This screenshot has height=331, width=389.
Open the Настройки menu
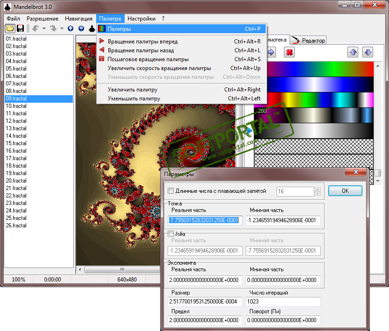point(141,19)
